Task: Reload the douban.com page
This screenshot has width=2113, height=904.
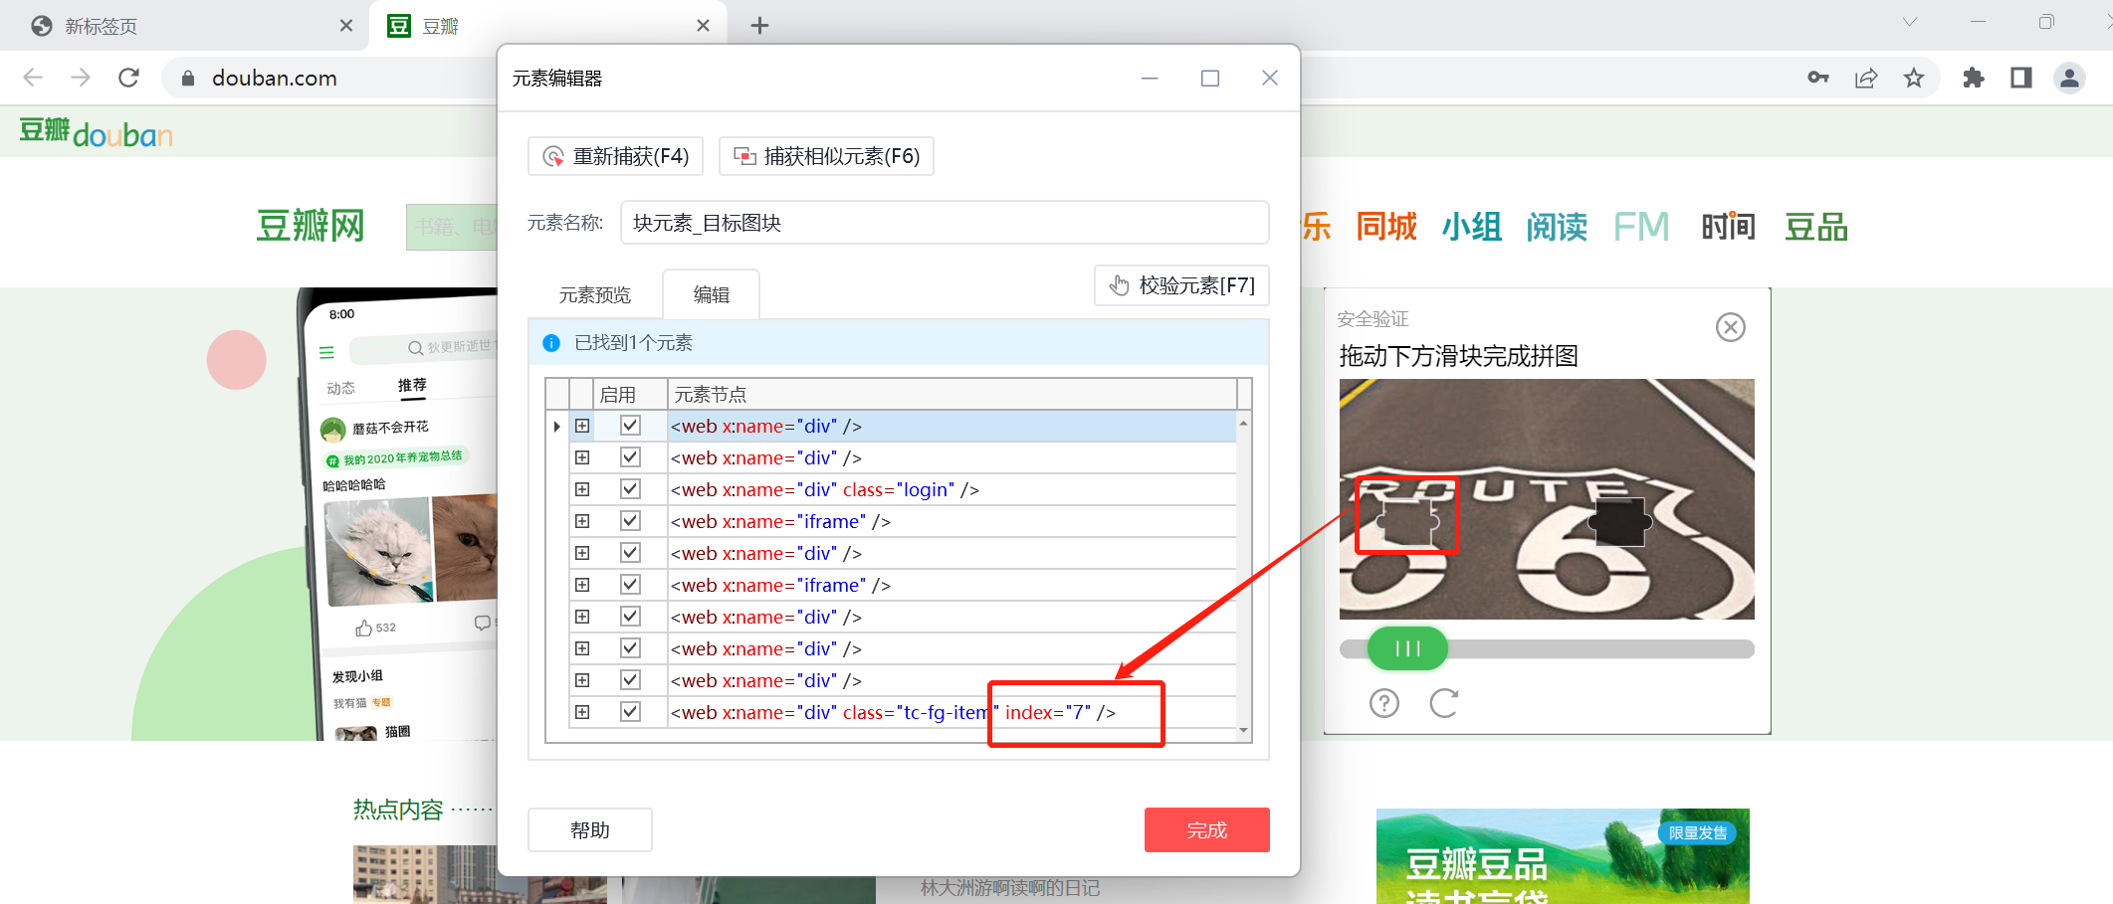Action: (128, 78)
